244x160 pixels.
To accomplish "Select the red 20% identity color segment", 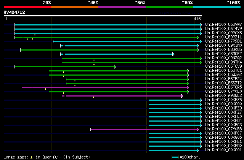I will 27,7.
